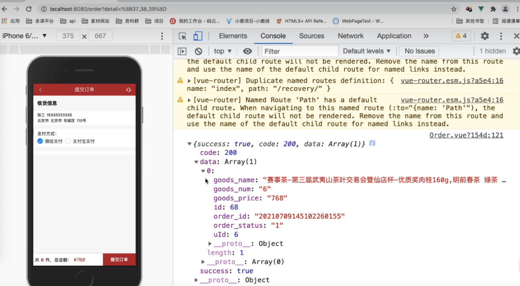Image resolution: width=520 pixels, height=286 pixels.
Task: Expand the __proto__: Array(0) node
Action: click(x=203, y=262)
